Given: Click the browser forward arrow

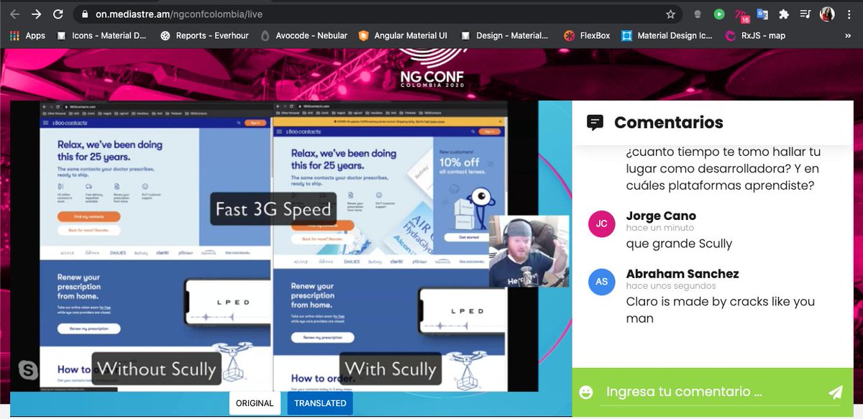Looking at the screenshot, I should pyautogui.click(x=37, y=14).
